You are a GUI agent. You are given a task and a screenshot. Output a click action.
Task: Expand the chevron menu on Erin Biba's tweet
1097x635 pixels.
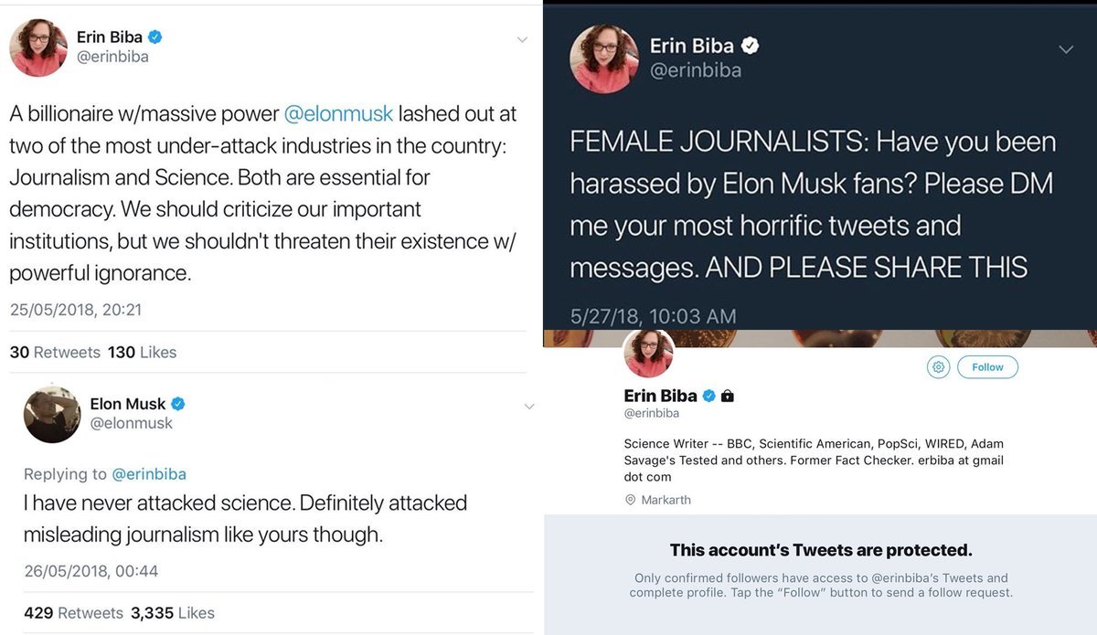click(x=522, y=39)
